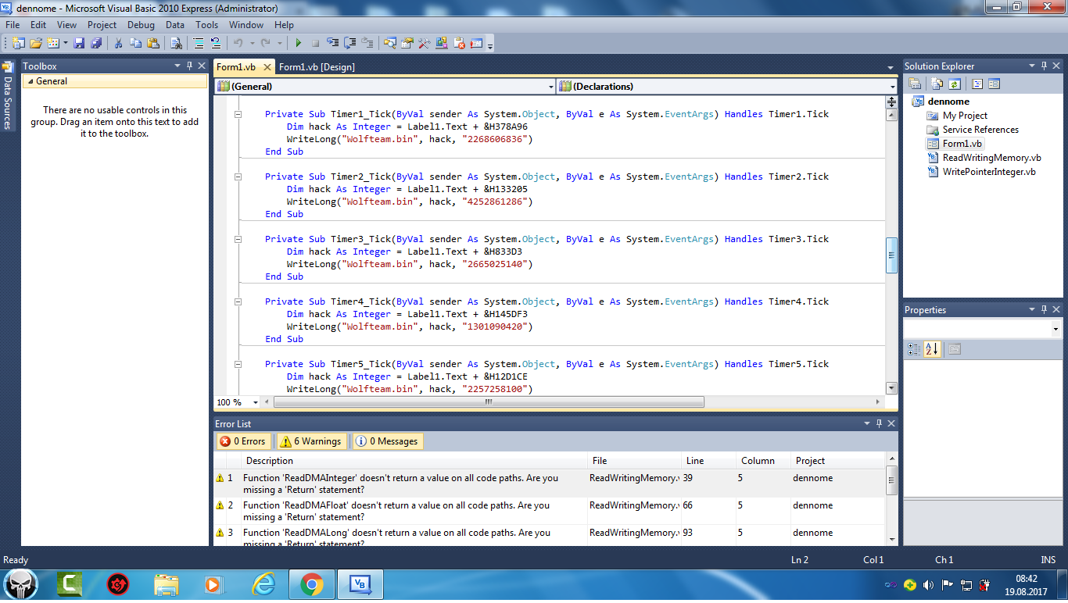Click View Designer in Solution Explorer toolbar
The image size is (1068, 603).
994,84
